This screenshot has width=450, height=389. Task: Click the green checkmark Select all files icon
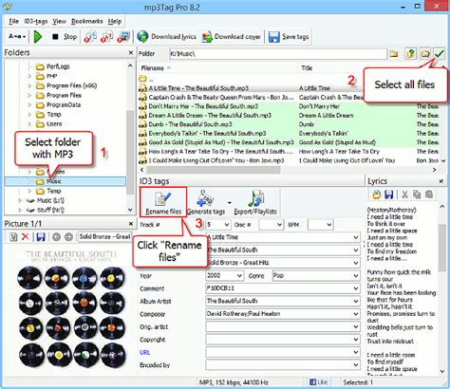click(439, 54)
